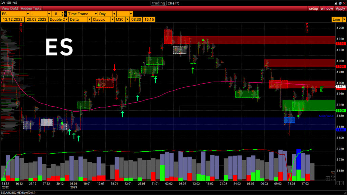
Task: Click the orange paperclip icon near the price axis
Action: pos(333,173)
